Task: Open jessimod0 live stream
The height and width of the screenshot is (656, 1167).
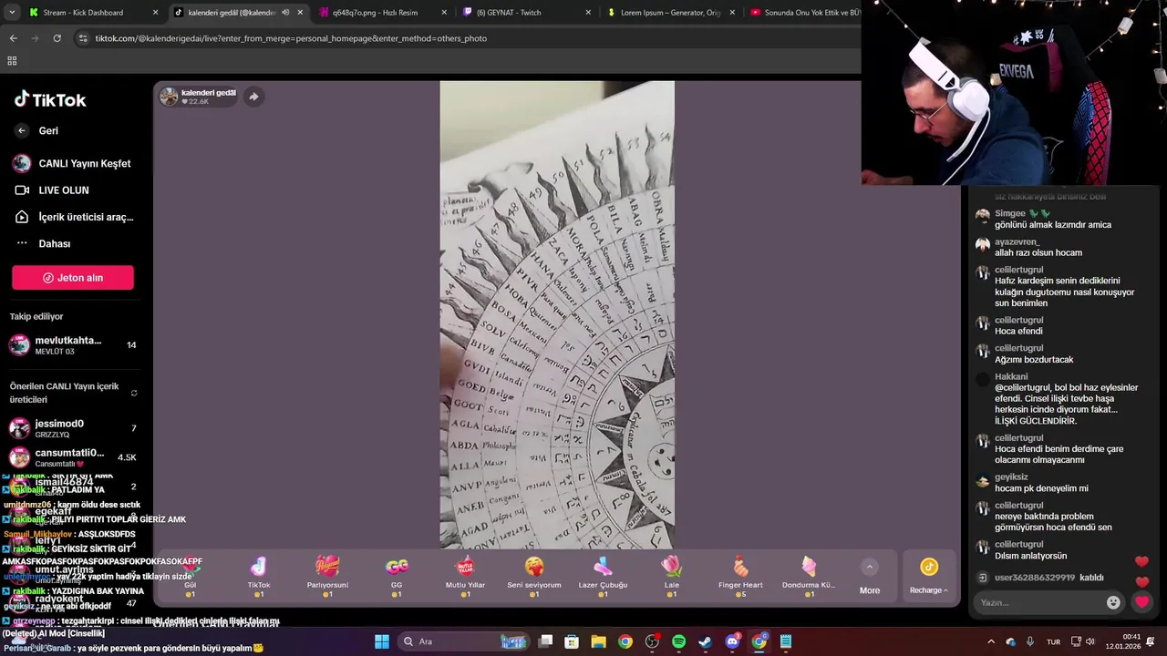Action: (x=73, y=428)
